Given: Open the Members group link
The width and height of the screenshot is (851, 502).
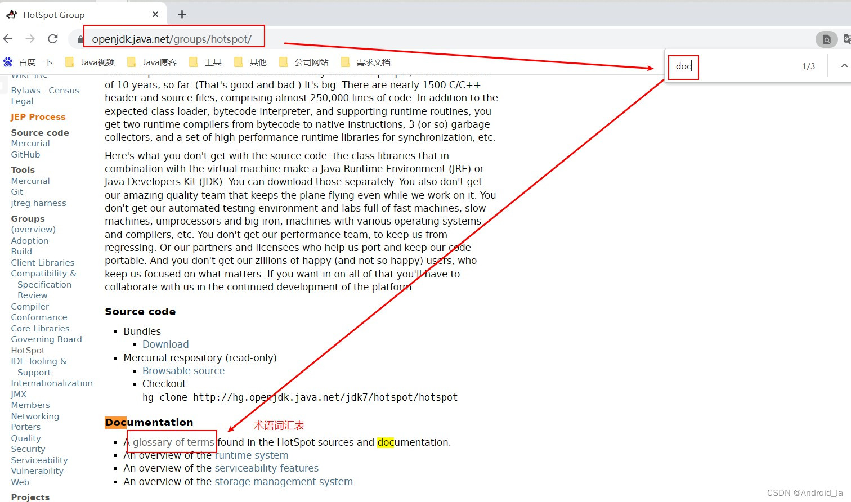Looking at the screenshot, I should click(x=30, y=405).
